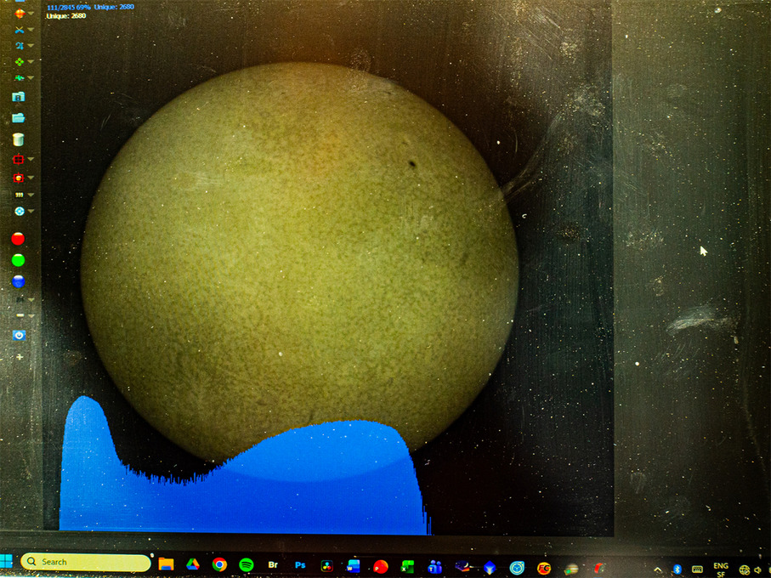
Task: Click the blue power icon in sidebar
Action: pyautogui.click(x=19, y=336)
